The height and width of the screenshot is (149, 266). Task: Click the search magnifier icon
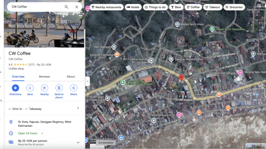coord(66,7)
